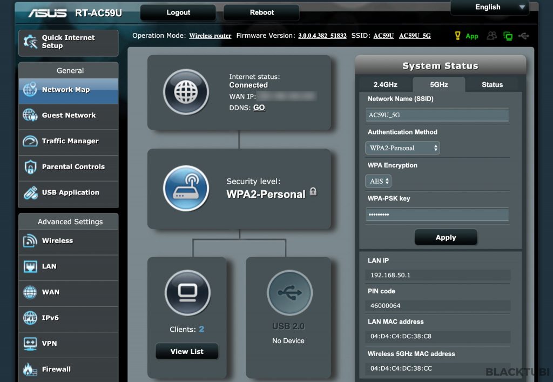Open the WPA Encryption AES dropdown
The width and height of the screenshot is (553, 382).
(x=378, y=182)
